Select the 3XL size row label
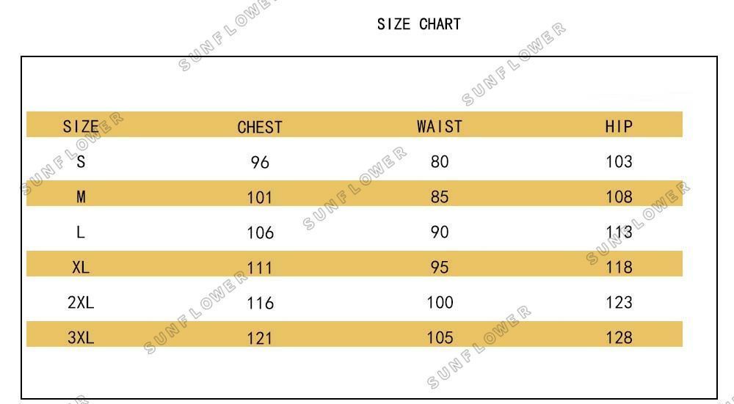 coord(81,337)
